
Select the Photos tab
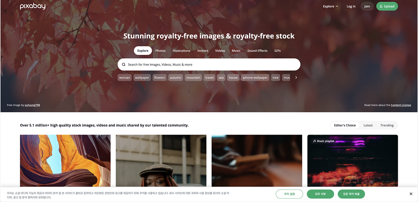160,50
